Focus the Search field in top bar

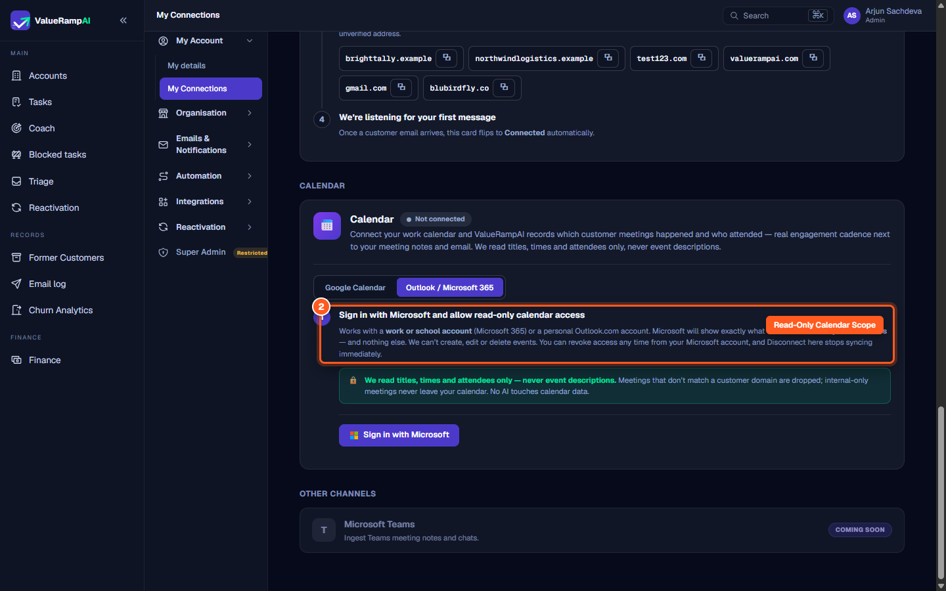(778, 16)
